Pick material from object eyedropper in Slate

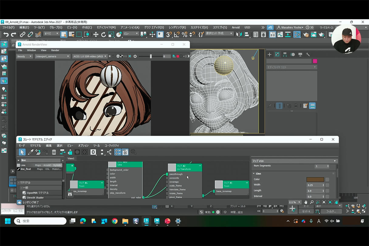click(x=30, y=152)
